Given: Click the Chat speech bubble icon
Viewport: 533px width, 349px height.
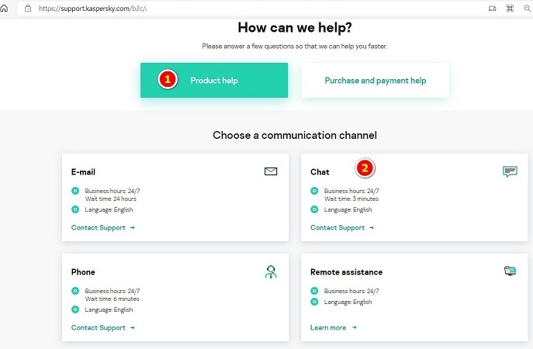Looking at the screenshot, I should (510, 171).
